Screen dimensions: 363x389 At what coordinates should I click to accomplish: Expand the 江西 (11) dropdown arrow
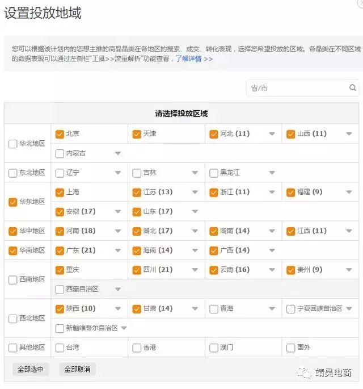coord(349,231)
